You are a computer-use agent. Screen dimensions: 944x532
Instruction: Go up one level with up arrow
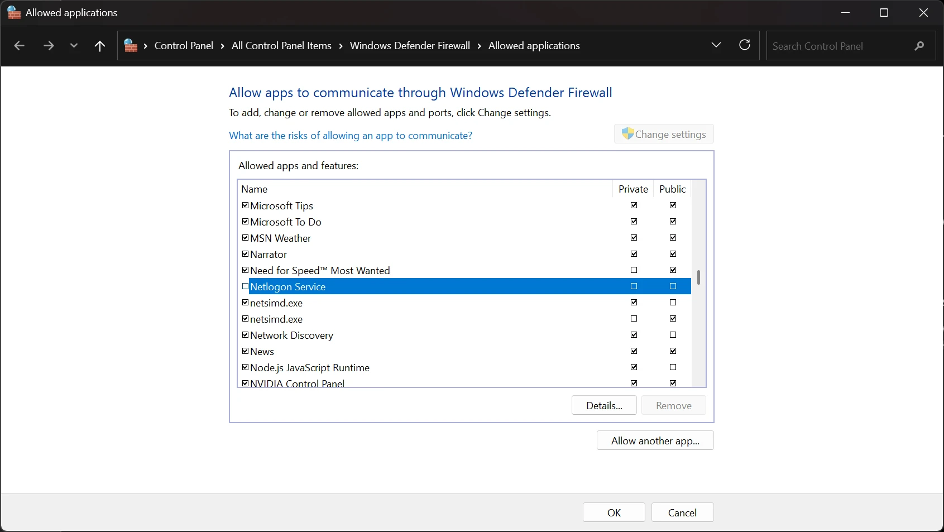point(100,46)
